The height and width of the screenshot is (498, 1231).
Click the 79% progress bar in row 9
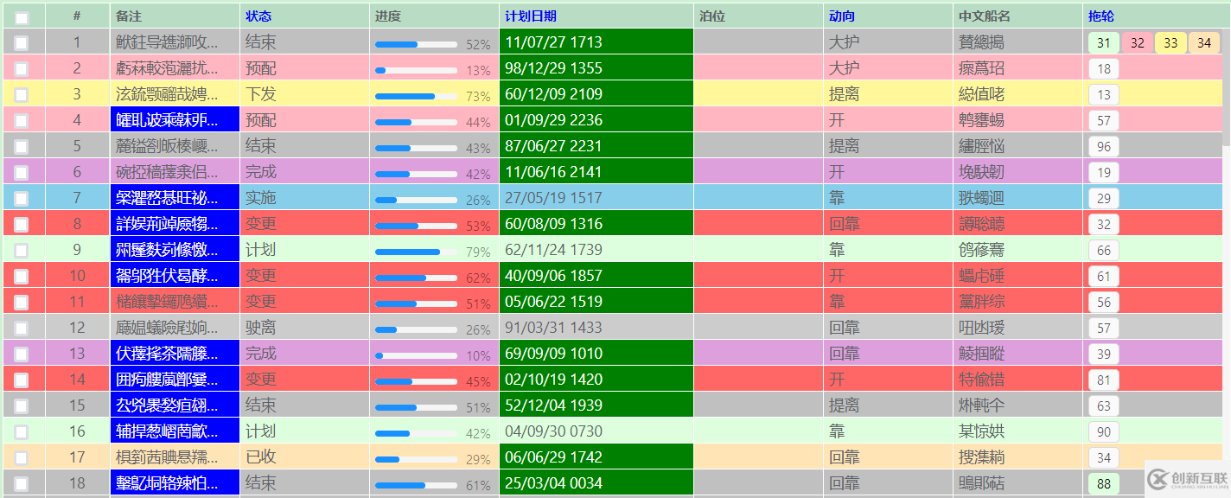416,252
